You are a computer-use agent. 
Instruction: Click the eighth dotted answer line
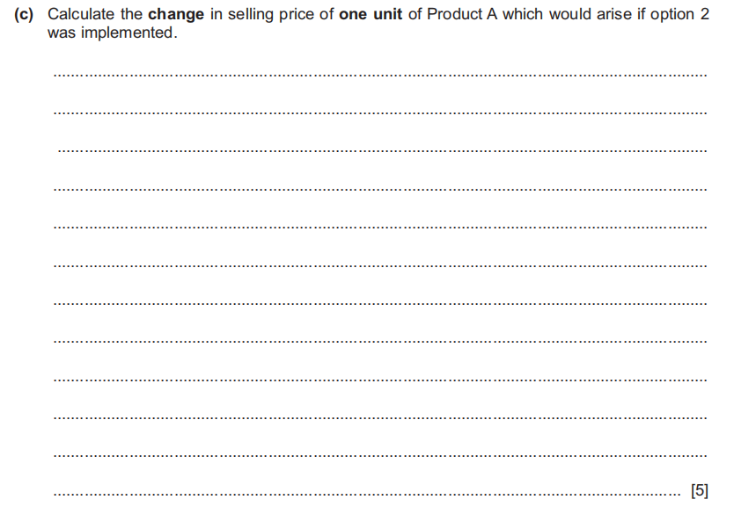379,341
